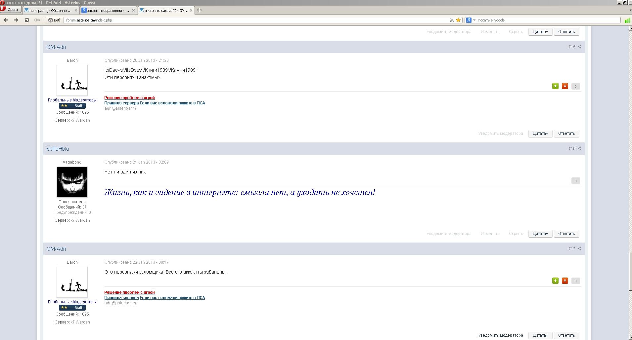The width and height of the screenshot is (632, 340).
Task: Click GM-Adri's avatar in post #15
Action: 72,80
